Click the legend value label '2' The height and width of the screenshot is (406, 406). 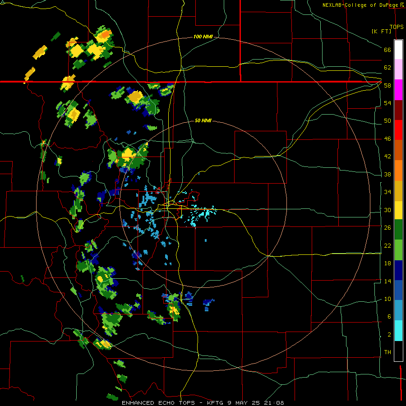click(389, 335)
